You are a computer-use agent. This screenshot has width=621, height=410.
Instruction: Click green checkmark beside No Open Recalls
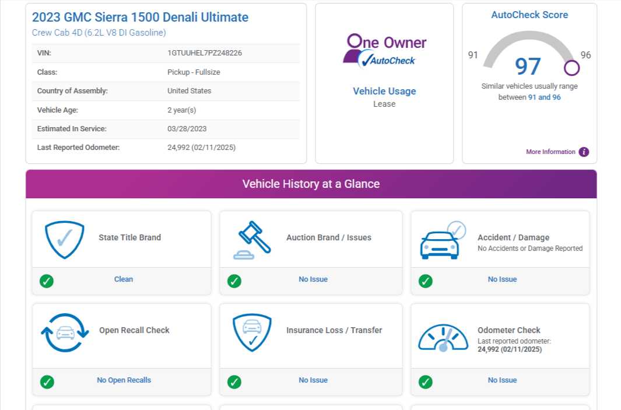pos(47,382)
